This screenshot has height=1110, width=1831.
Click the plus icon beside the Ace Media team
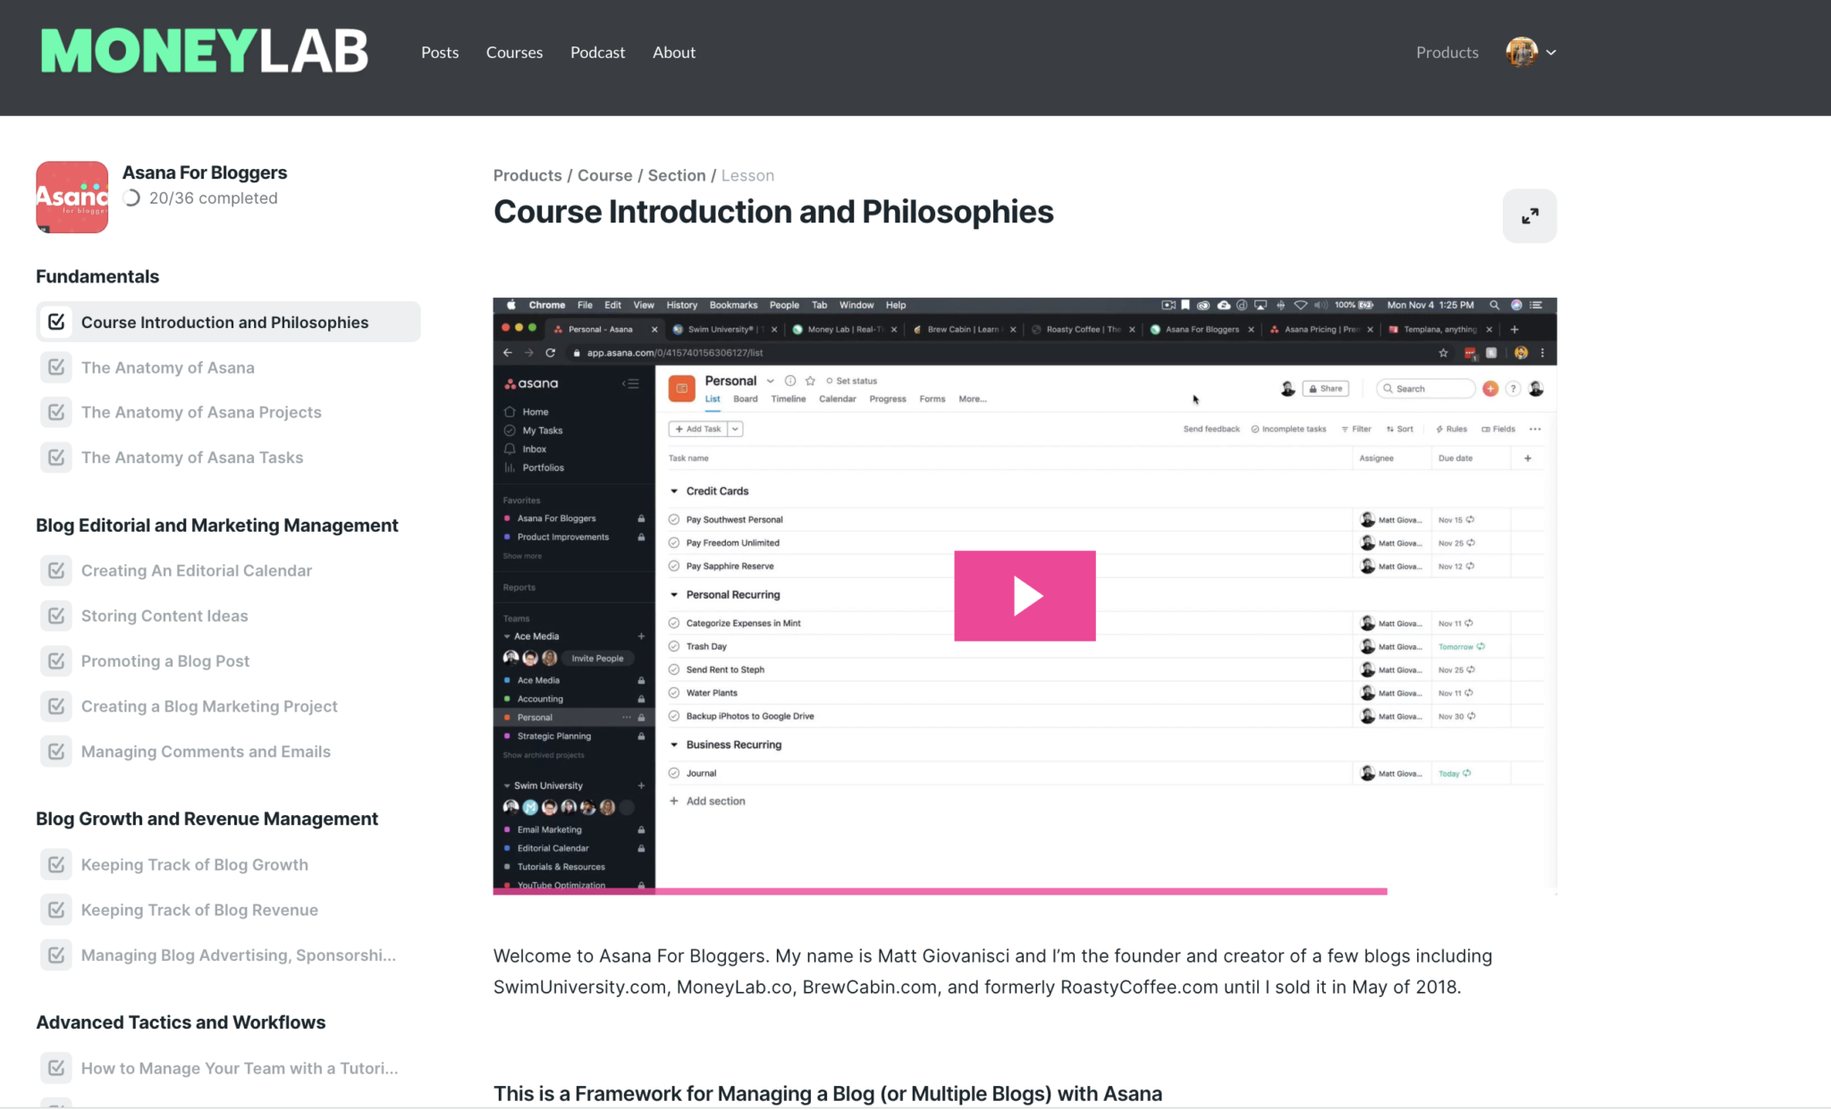click(641, 636)
